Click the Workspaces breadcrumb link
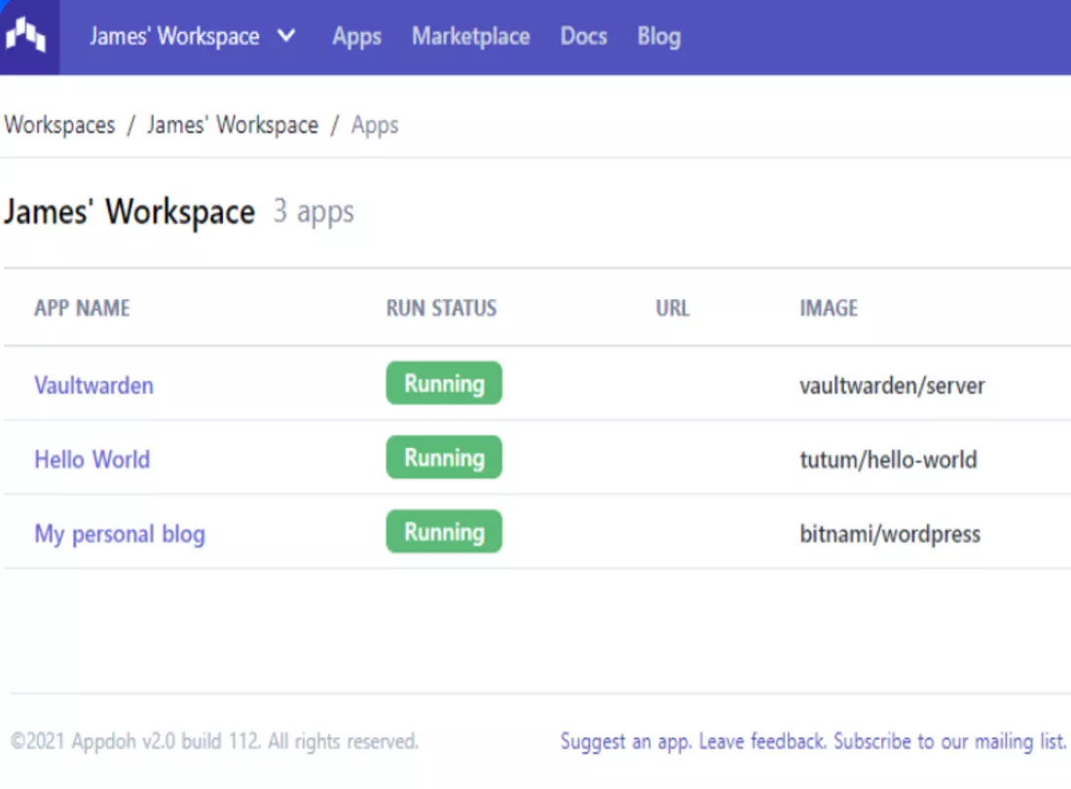1071x789 pixels. [59, 126]
